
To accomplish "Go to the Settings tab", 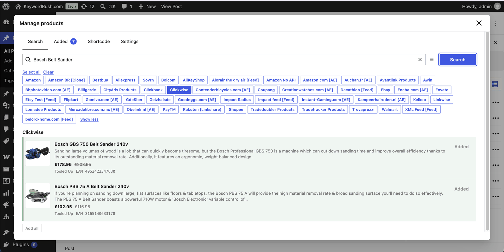I will (130, 41).
